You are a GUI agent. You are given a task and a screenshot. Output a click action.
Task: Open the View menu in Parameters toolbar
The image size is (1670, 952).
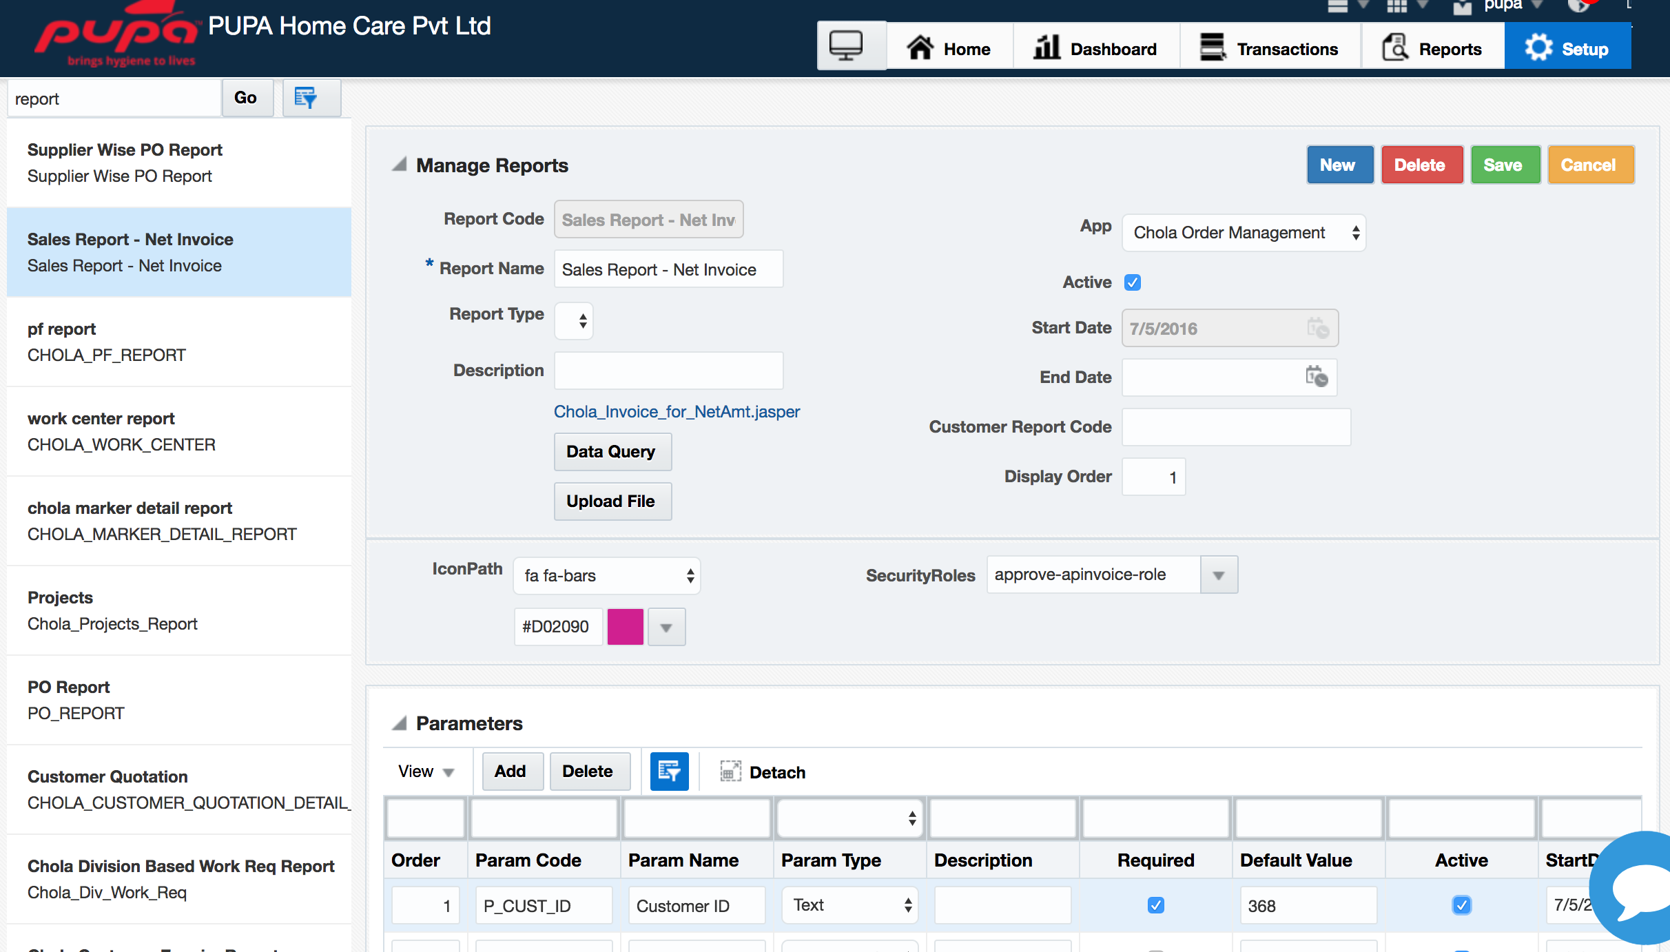coord(426,772)
